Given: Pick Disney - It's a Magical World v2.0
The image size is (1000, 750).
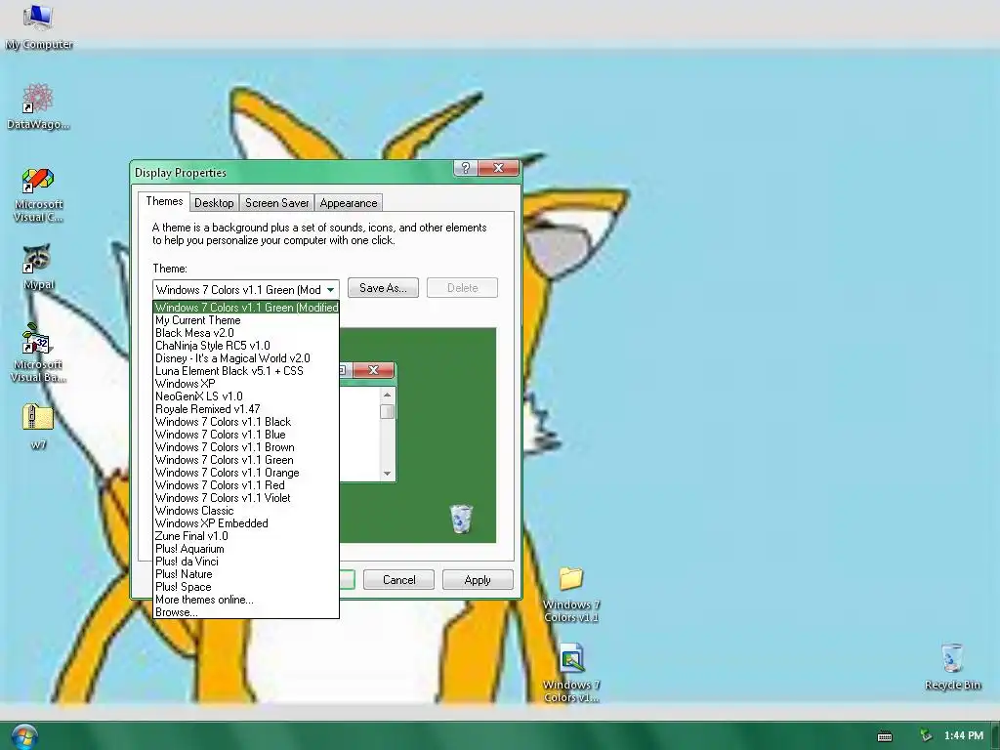Looking at the screenshot, I should (246, 358).
